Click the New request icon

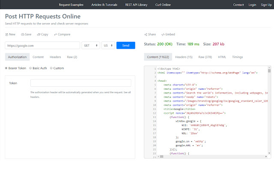6,34
